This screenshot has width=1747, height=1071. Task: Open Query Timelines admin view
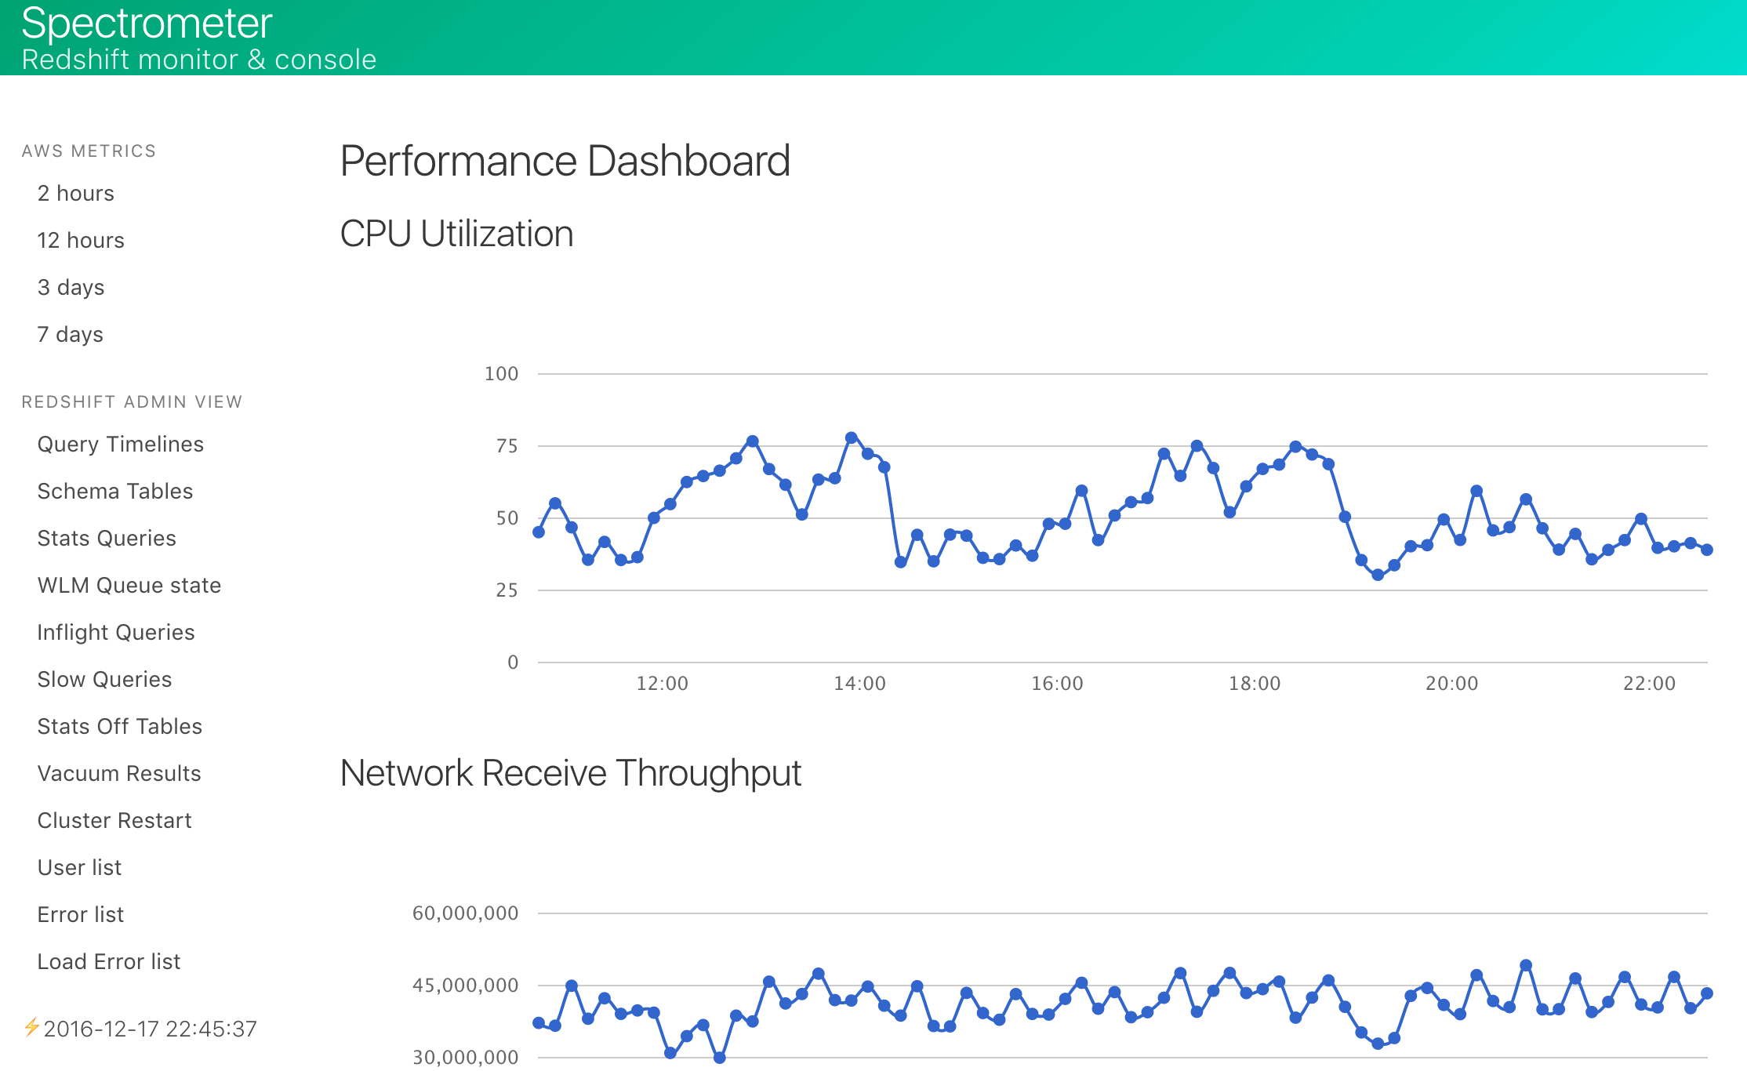(120, 445)
